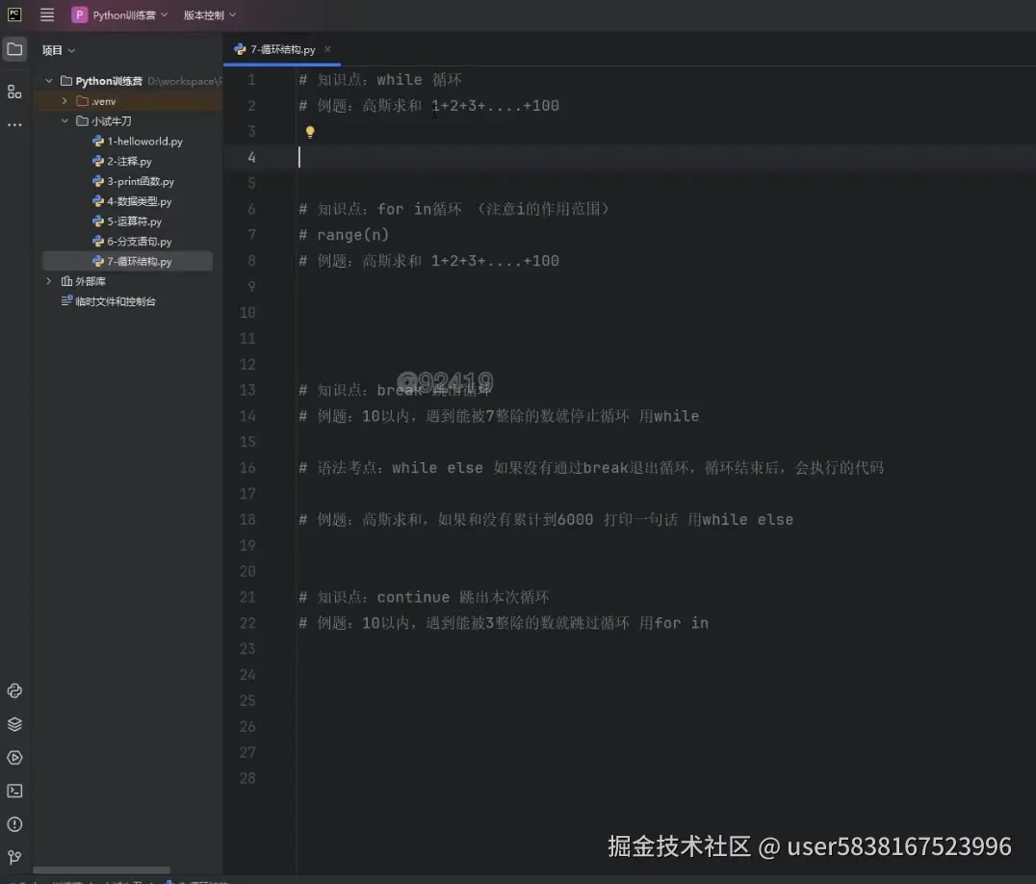Screen dimensions: 1036x884
Task: Open the Git tool window
Action: 13,857
